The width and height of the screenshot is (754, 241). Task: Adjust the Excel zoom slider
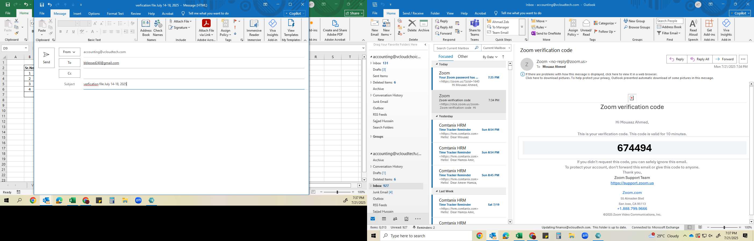coord(337,192)
